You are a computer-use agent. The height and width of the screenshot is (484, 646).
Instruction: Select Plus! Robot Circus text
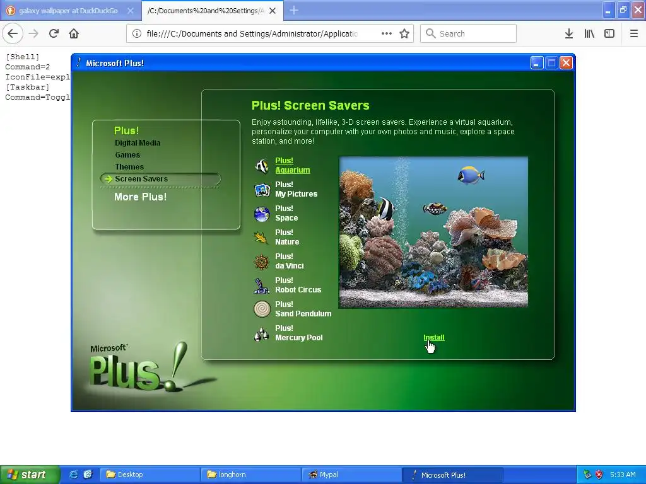298,285
